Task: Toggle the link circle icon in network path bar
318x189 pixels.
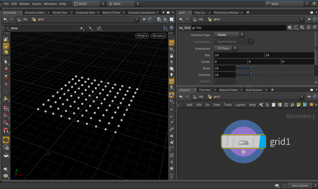Action: (315, 97)
